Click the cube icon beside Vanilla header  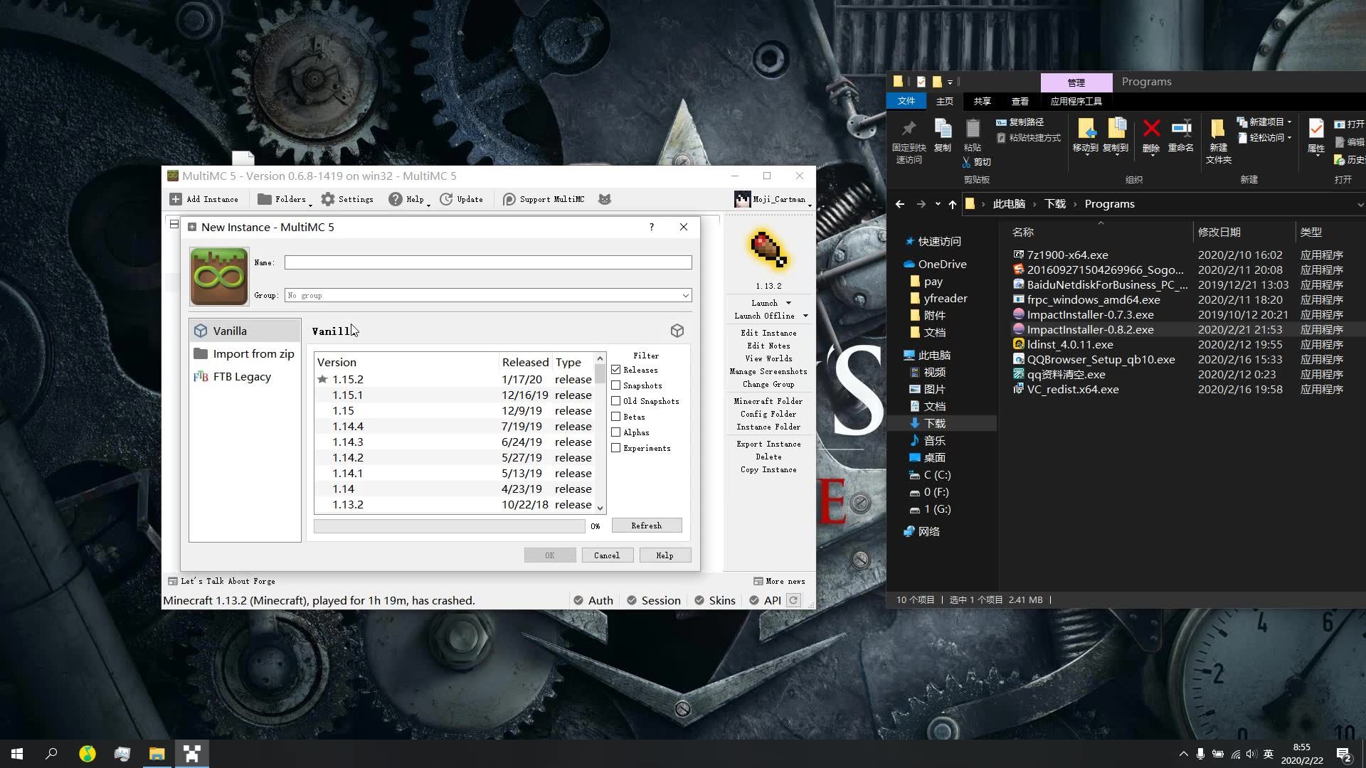click(x=677, y=331)
